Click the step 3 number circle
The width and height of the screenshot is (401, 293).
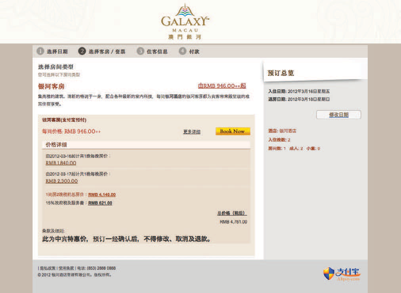click(x=140, y=51)
